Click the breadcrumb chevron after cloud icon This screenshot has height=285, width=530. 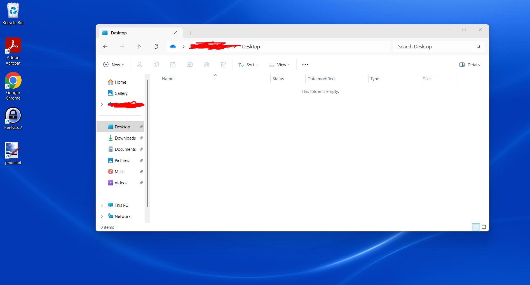184,46
